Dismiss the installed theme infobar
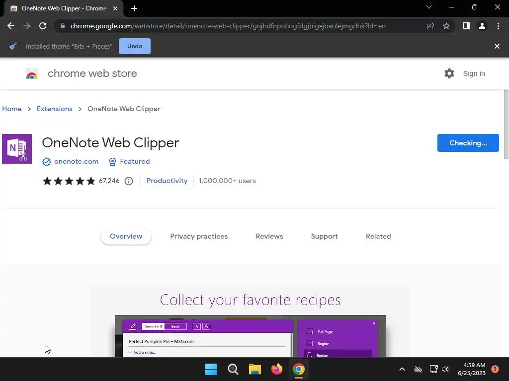 tap(497, 46)
